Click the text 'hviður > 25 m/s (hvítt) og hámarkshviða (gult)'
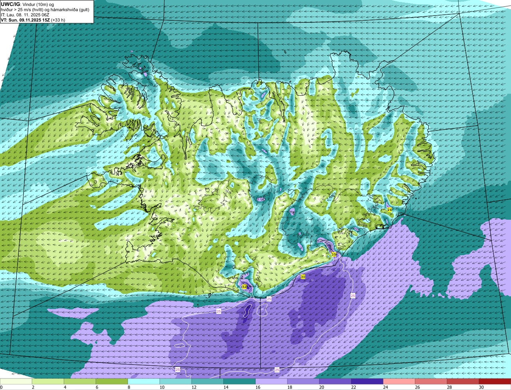The height and width of the screenshot is (390, 511). point(45,9)
